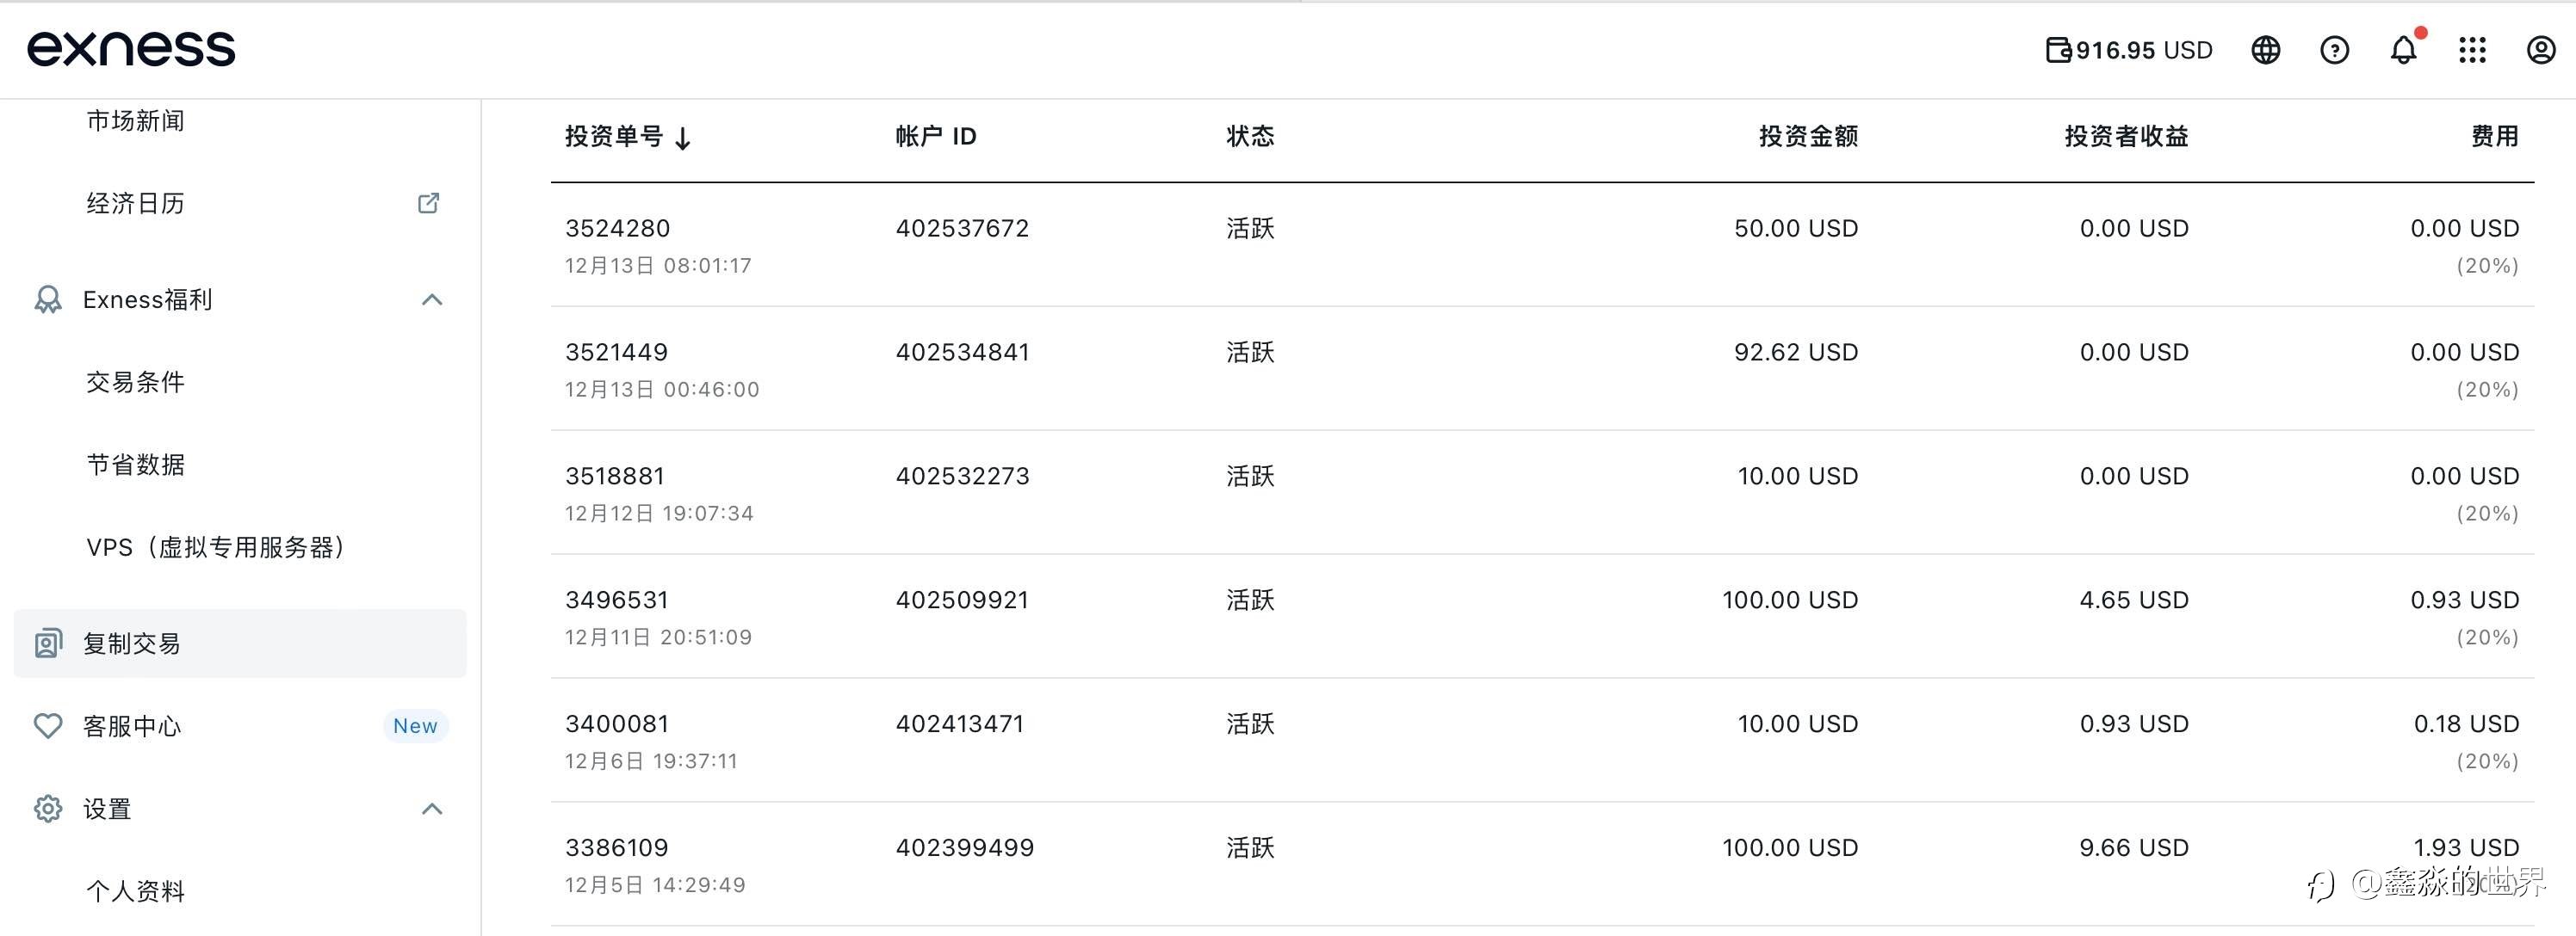
Task: Go to 市场新闻
Action: point(135,120)
